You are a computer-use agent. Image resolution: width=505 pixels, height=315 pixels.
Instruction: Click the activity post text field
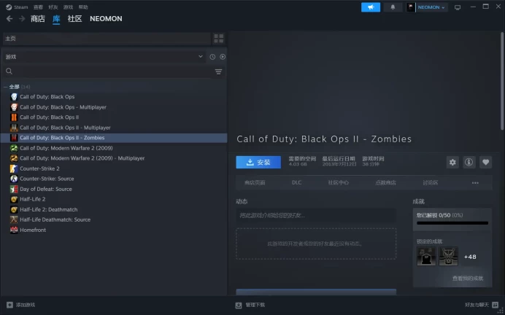[x=316, y=215]
